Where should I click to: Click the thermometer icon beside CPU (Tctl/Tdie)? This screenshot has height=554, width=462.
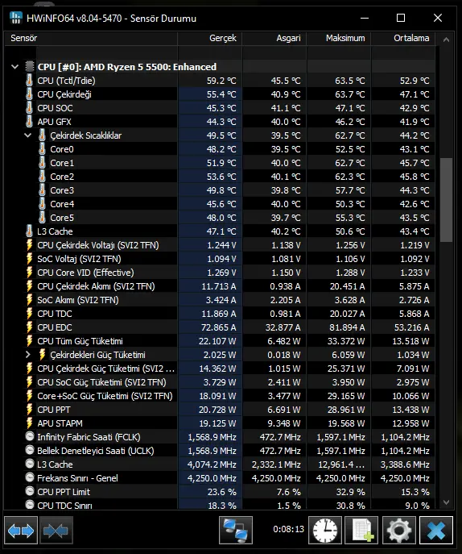pyautogui.click(x=29, y=80)
